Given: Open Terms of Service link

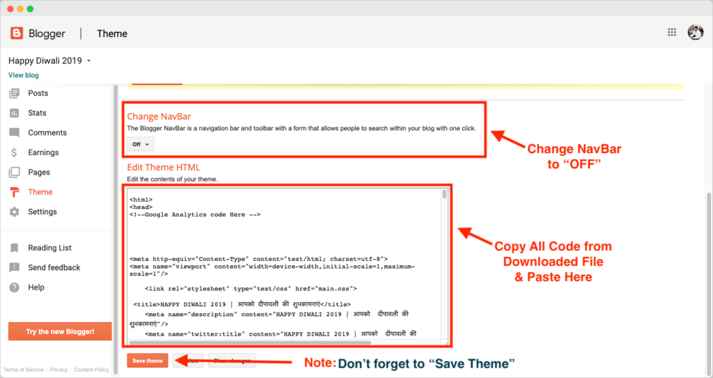Looking at the screenshot, I should tap(24, 370).
